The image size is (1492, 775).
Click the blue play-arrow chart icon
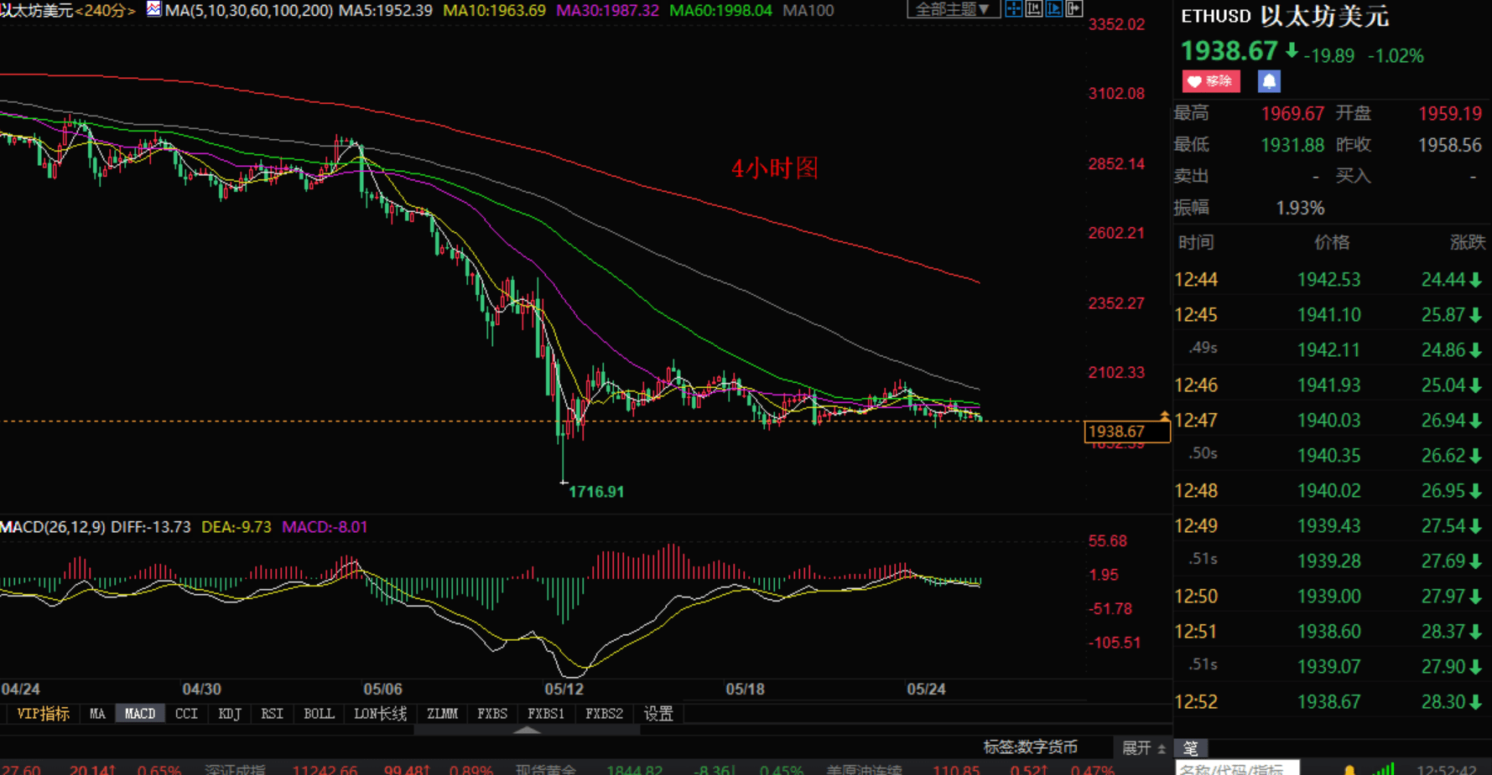point(1053,9)
